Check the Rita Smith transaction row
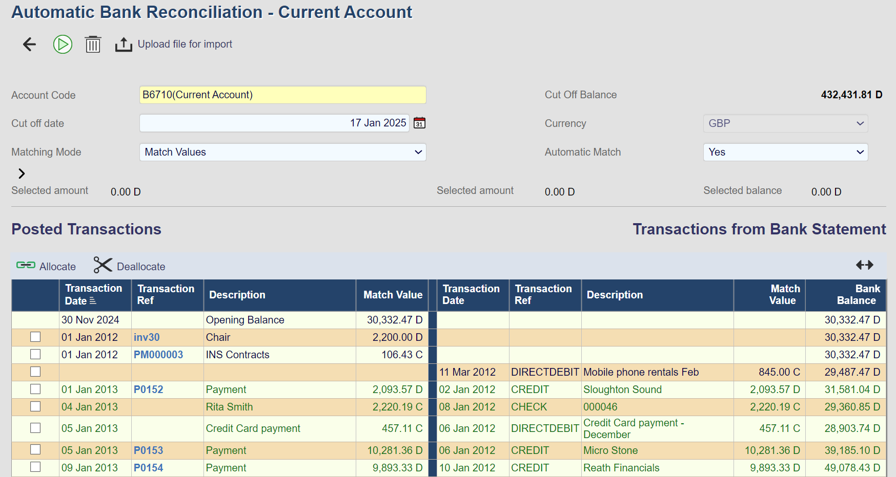 (x=35, y=406)
